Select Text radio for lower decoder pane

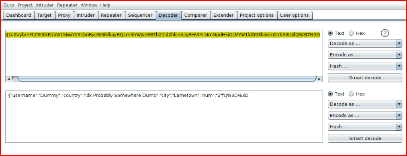tap(330, 94)
